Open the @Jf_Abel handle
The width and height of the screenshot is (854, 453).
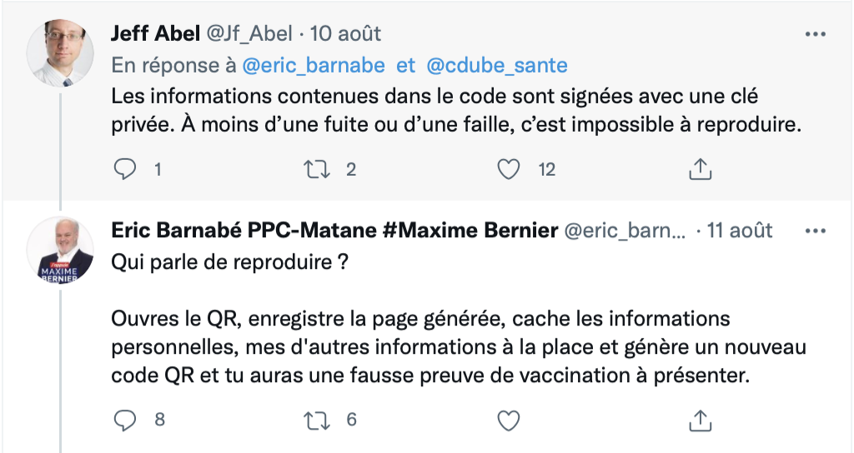(249, 33)
